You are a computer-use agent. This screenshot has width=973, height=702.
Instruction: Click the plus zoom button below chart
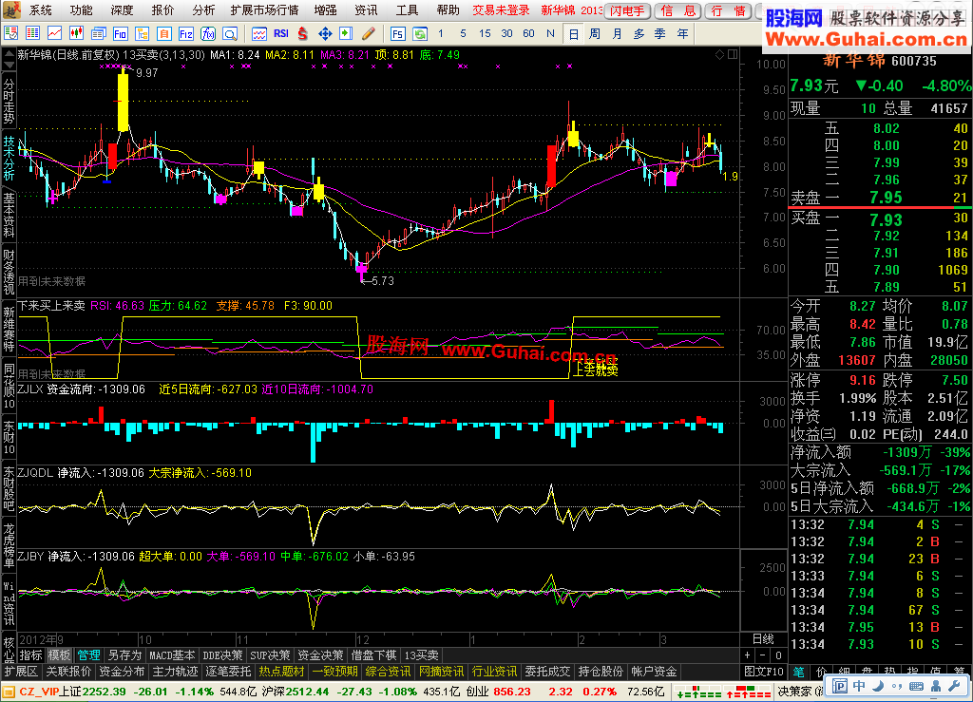747,655
